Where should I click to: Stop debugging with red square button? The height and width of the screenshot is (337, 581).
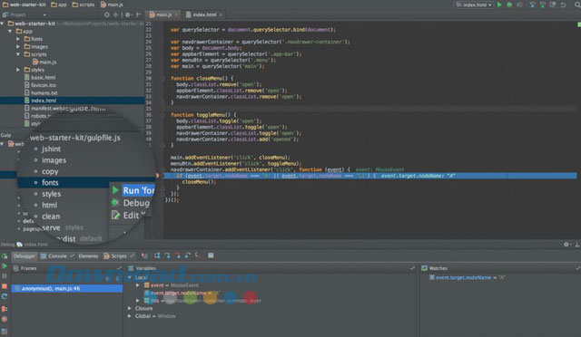(x=5, y=286)
